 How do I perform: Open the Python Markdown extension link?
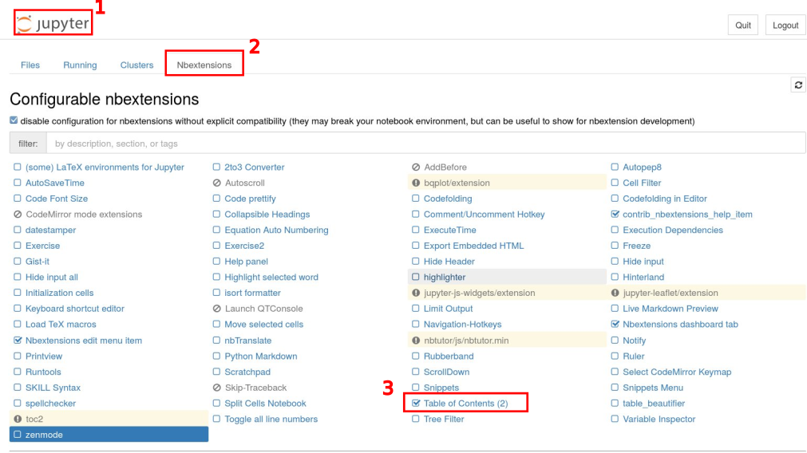[260, 356]
